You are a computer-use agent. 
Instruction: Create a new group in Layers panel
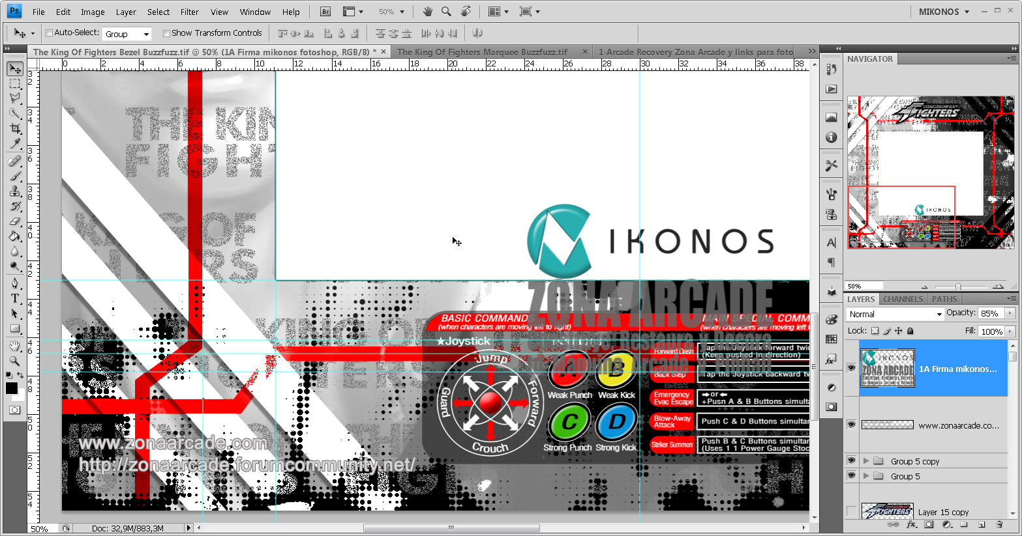[964, 524]
